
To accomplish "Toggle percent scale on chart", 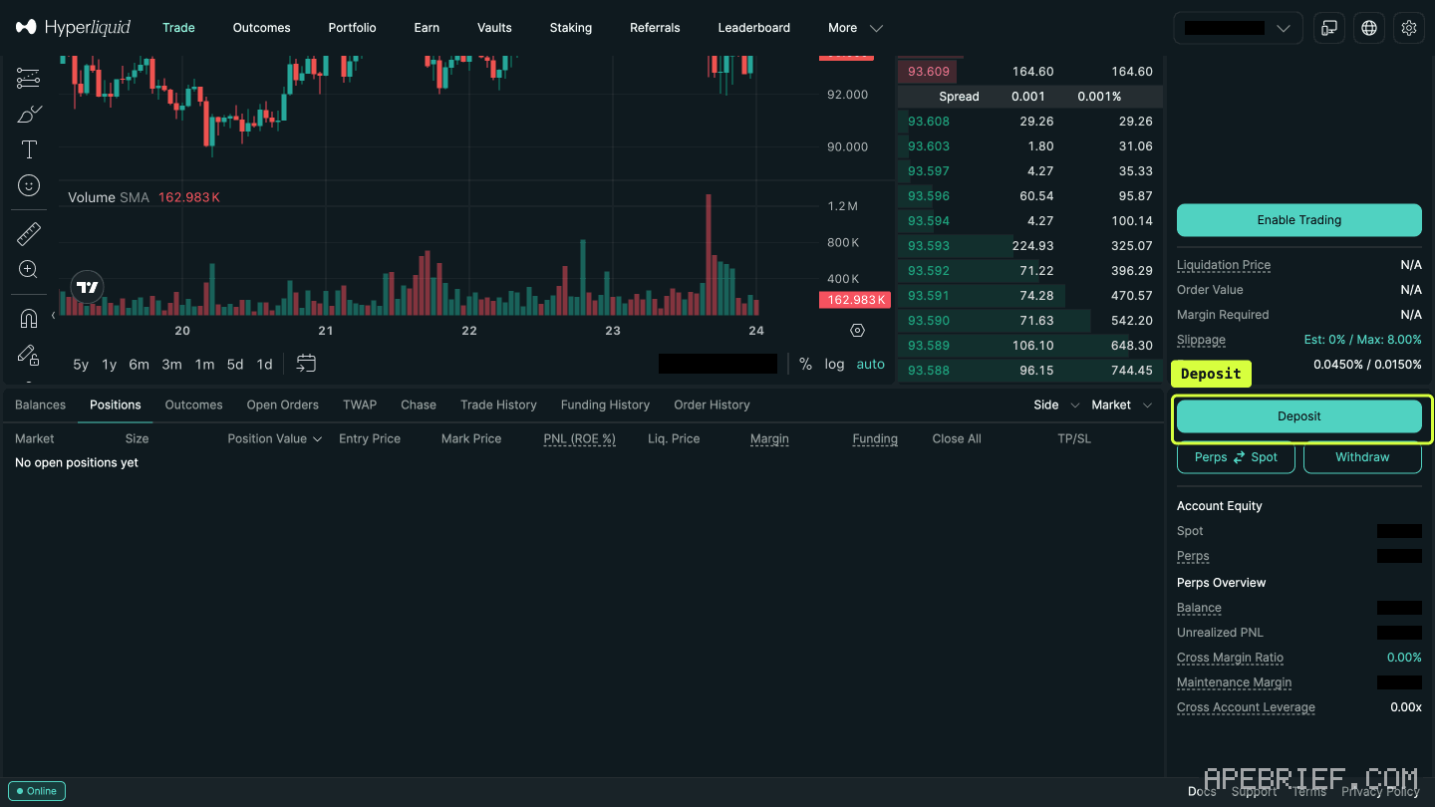I will tap(805, 364).
